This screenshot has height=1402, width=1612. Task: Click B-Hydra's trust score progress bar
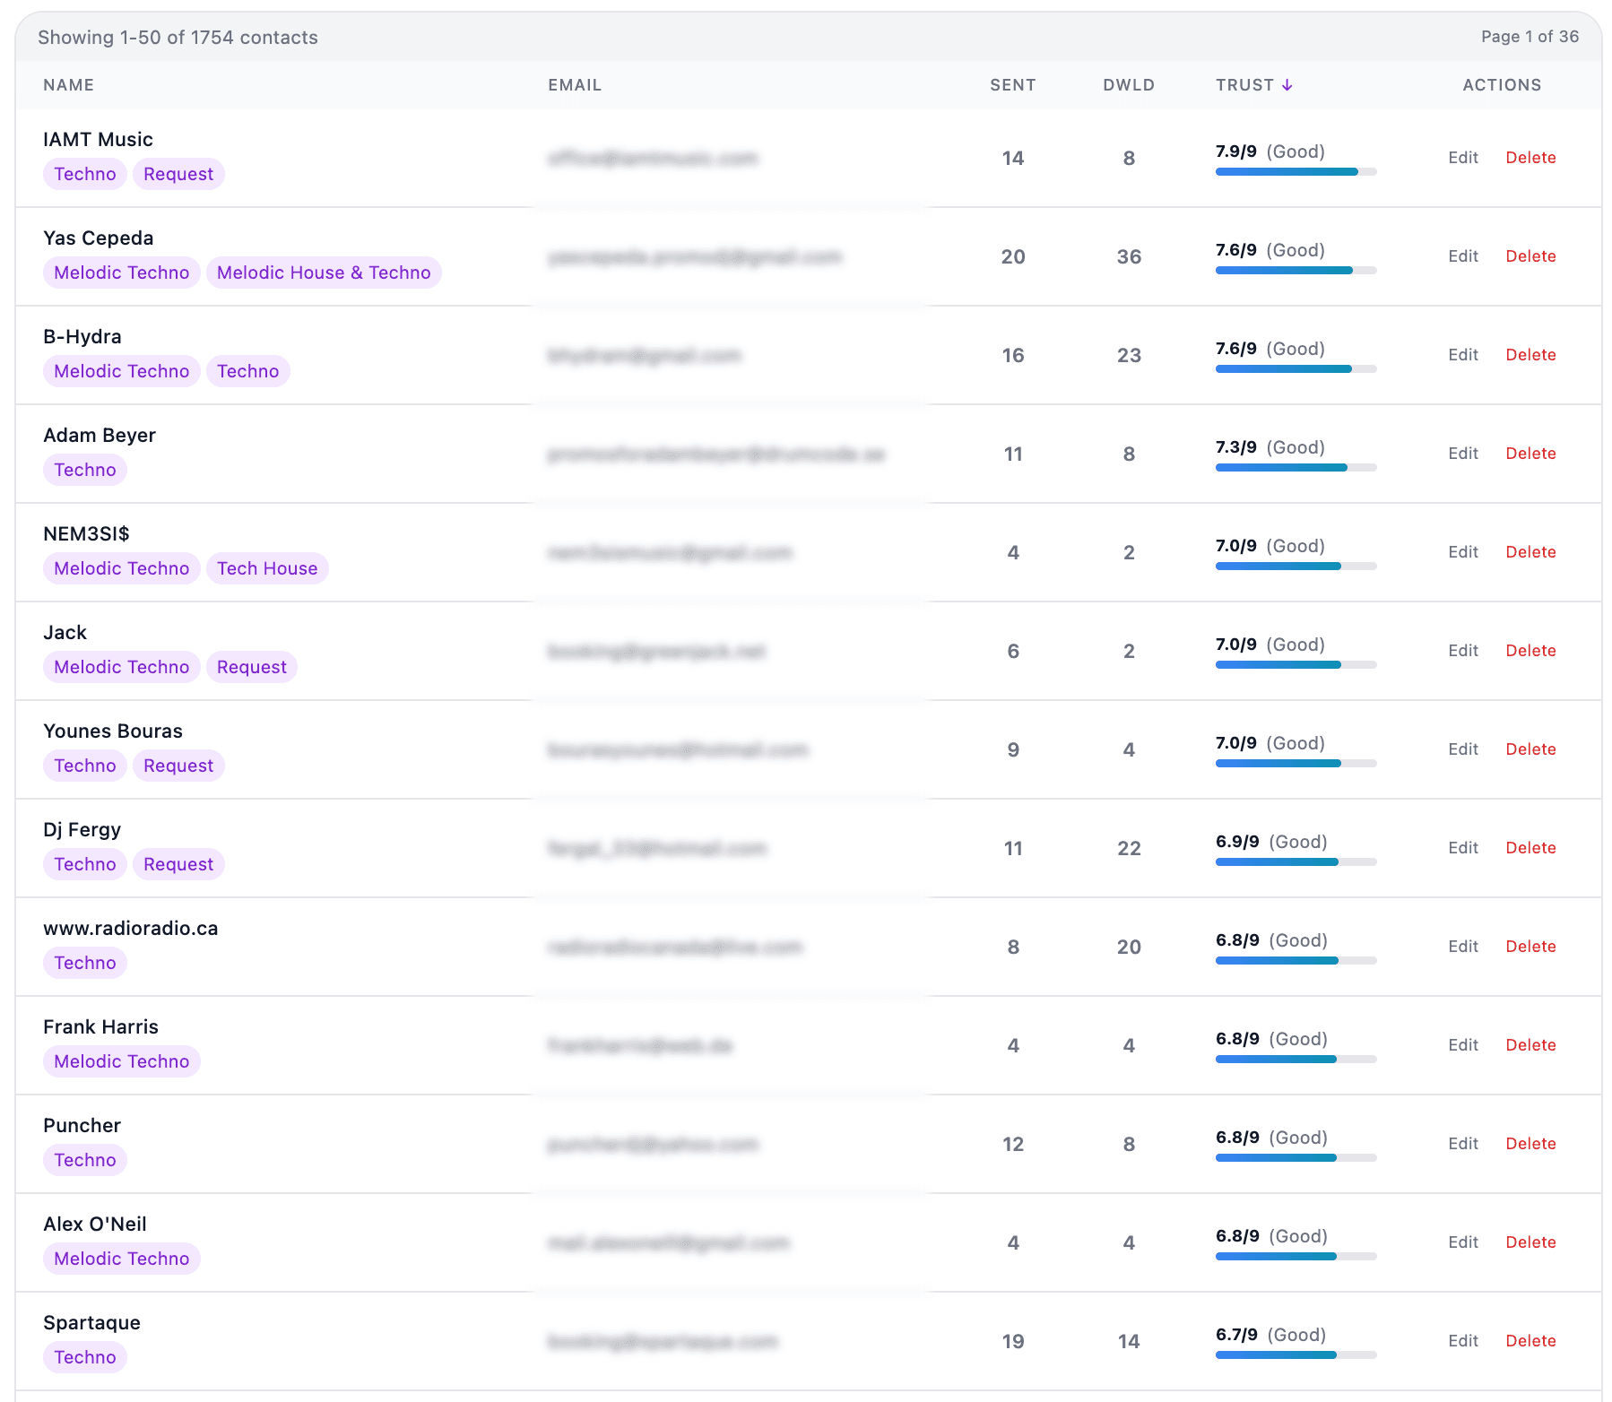(x=1296, y=368)
